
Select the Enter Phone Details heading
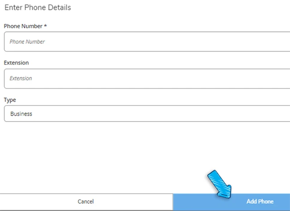pyautogui.click(x=37, y=8)
